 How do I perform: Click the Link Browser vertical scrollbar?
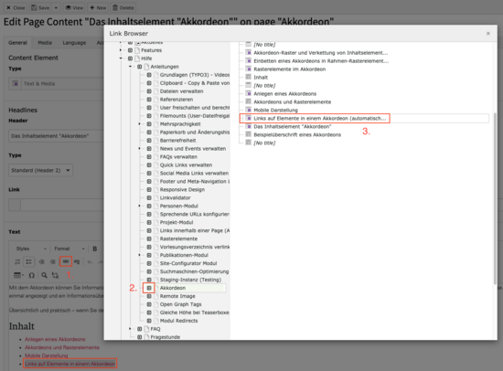pyautogui.click(x=495, y=198)
